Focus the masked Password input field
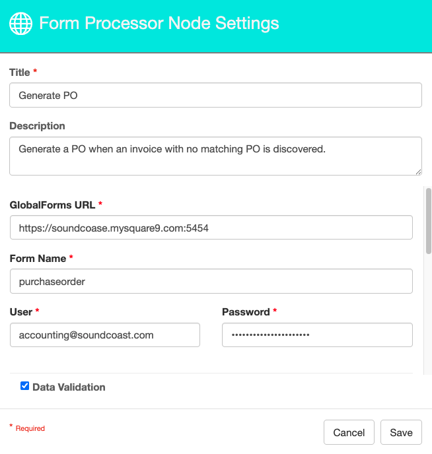The height and width of the screenshot is (454, 432). 317,335
